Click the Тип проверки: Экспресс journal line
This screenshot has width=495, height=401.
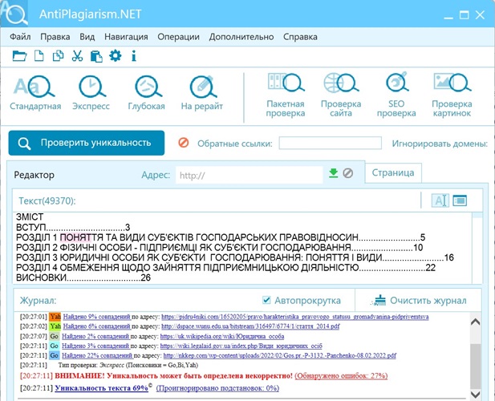point(128,366)
